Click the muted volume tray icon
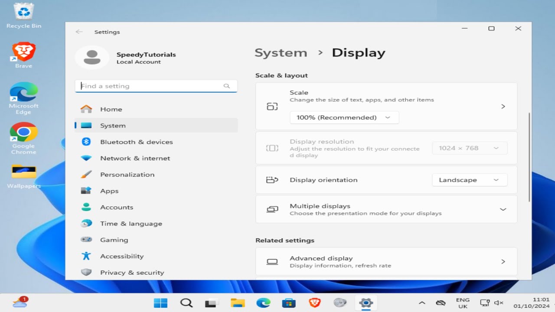Screen dimensions: 555x312 coord(499,303)
